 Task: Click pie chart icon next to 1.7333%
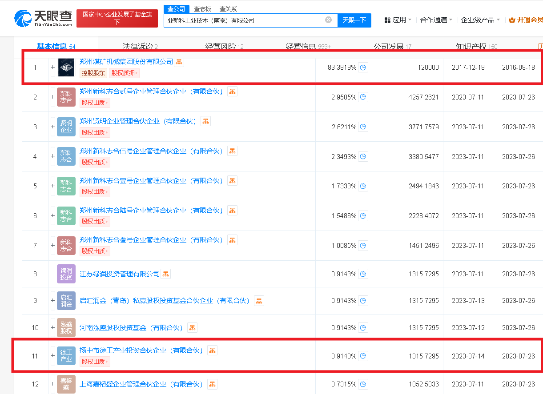[x=363, y=186]
